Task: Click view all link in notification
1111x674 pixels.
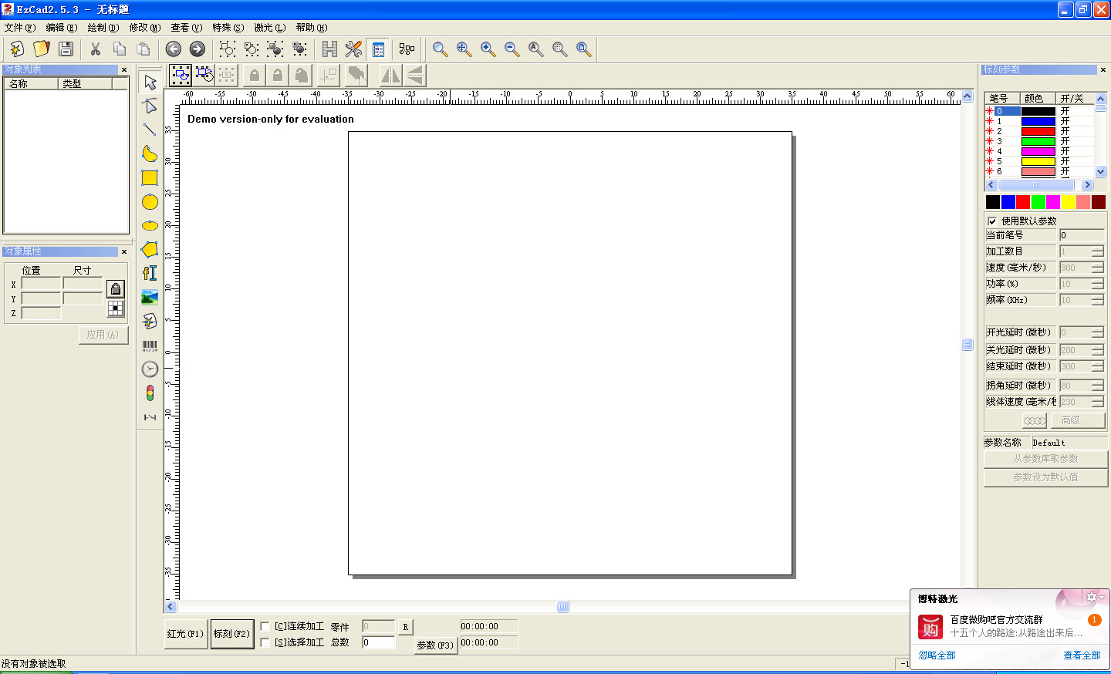Action: [1082, 655]
